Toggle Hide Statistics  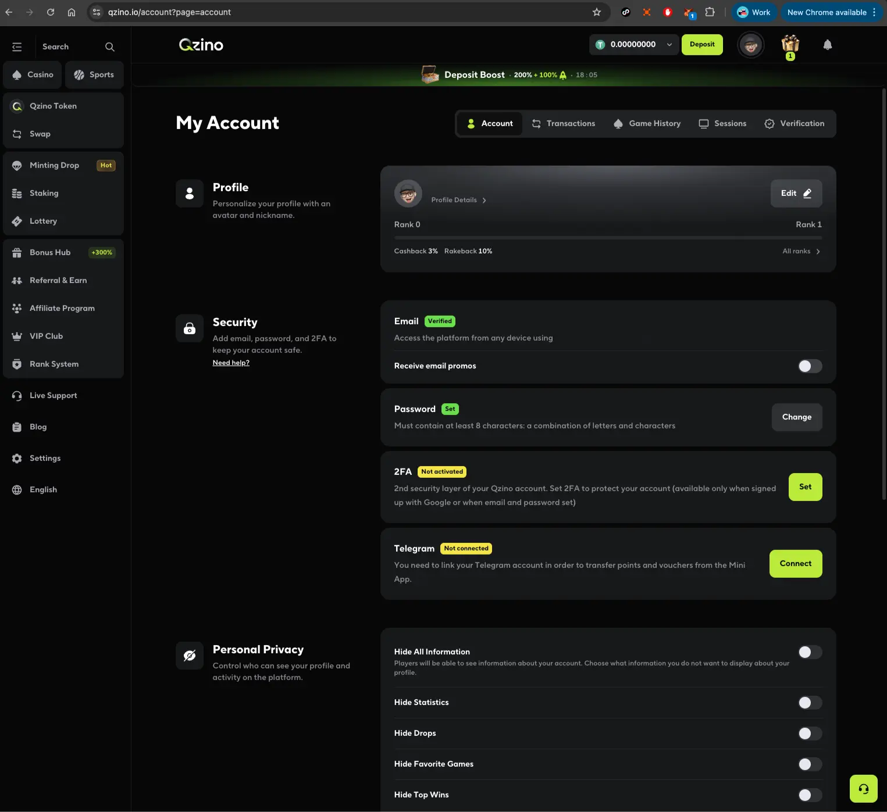tap(810, 703)
